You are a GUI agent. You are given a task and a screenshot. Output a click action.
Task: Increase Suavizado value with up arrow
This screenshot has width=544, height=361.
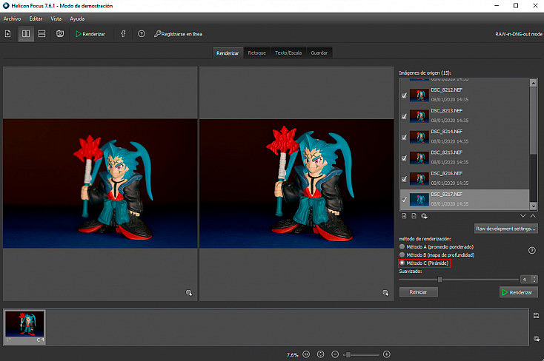click(x=534, y=277)
